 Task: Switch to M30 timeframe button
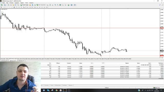click(35, 7)
